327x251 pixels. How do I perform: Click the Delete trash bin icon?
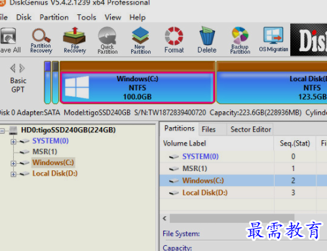pyautogui.click(x=207, y=40)
